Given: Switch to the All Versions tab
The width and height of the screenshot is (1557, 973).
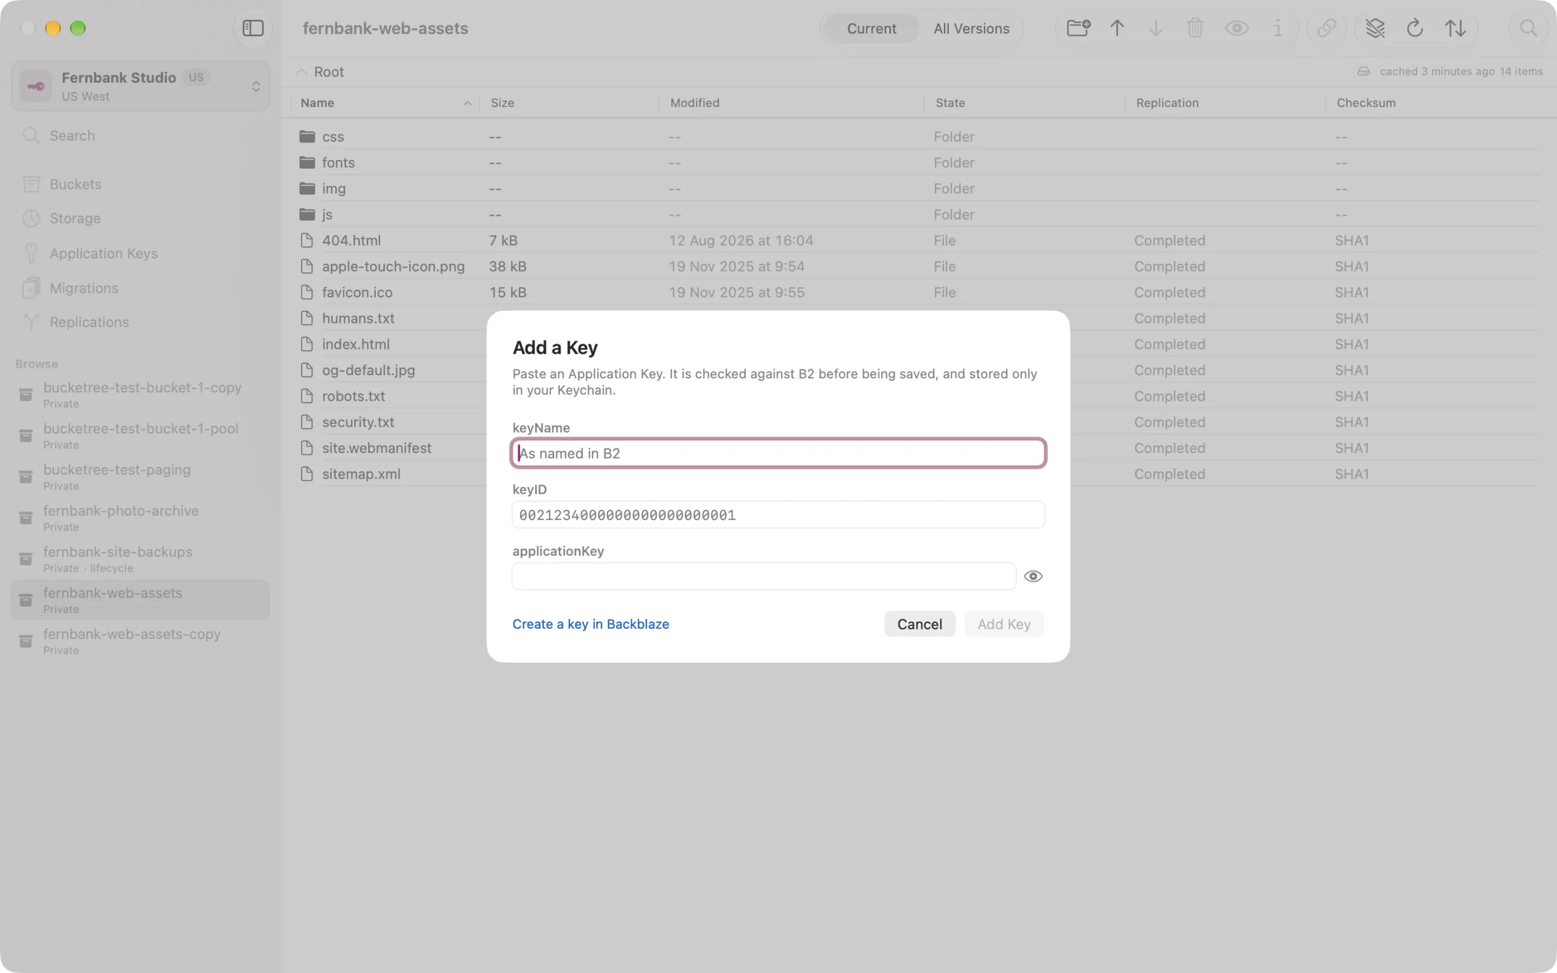Looking at the screenshot, I should [971, 29].
